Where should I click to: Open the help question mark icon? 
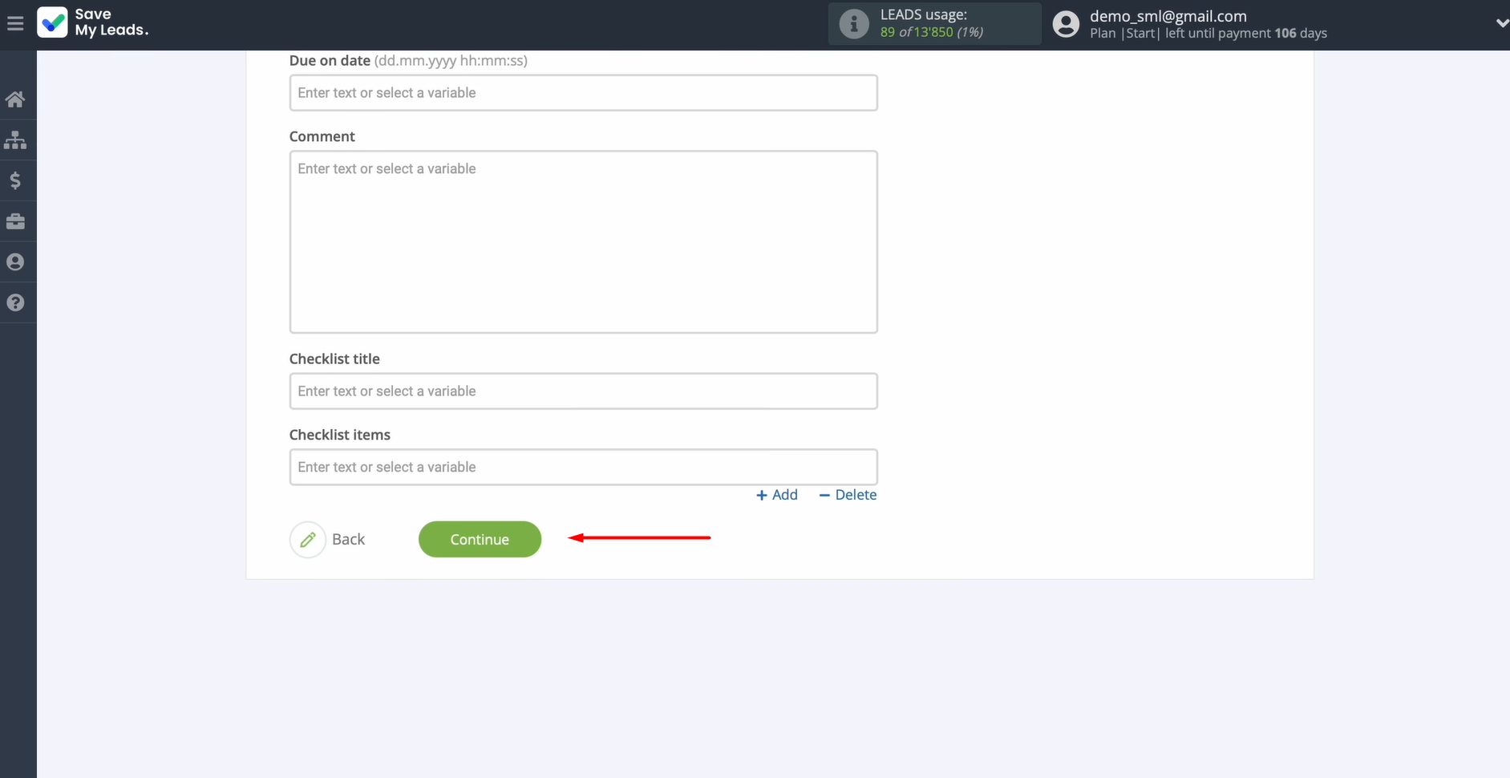15,302
